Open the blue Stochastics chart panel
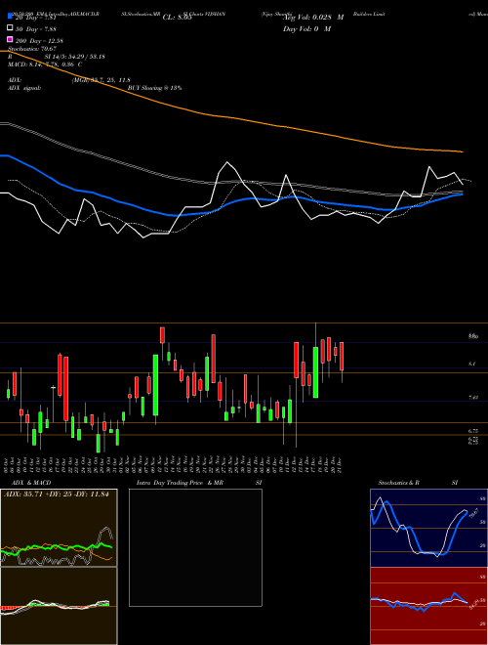This screenshot has height=645, width=488. point(428,528)
